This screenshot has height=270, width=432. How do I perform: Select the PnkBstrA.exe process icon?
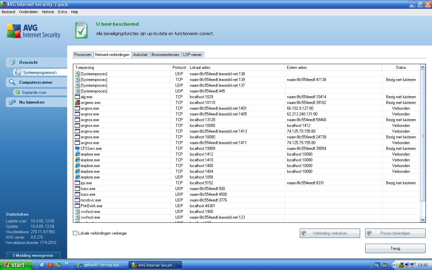click(x=77, y=206)
